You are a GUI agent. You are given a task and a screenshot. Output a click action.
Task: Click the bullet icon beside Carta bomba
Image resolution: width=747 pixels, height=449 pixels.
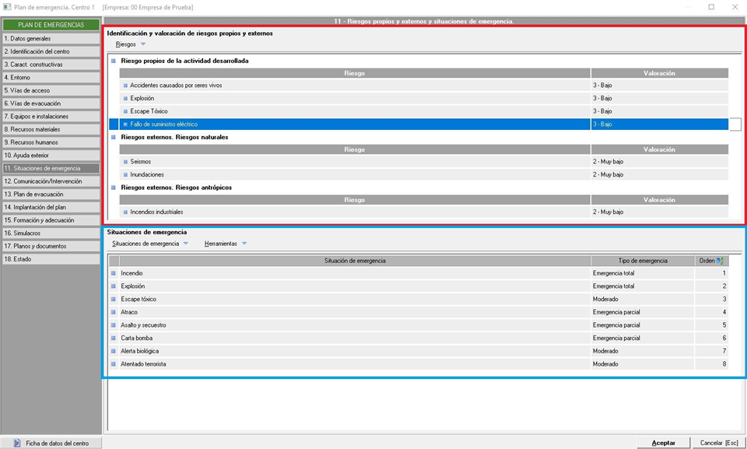tap(114, 338)
